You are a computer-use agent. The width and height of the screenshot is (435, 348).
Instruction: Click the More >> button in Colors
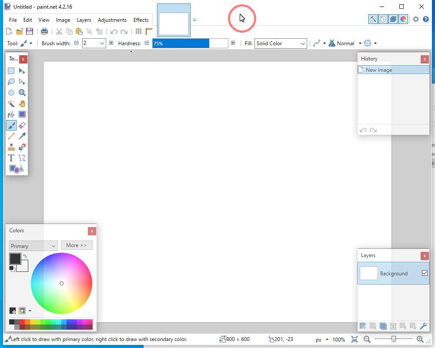click(x=77, y=245)
